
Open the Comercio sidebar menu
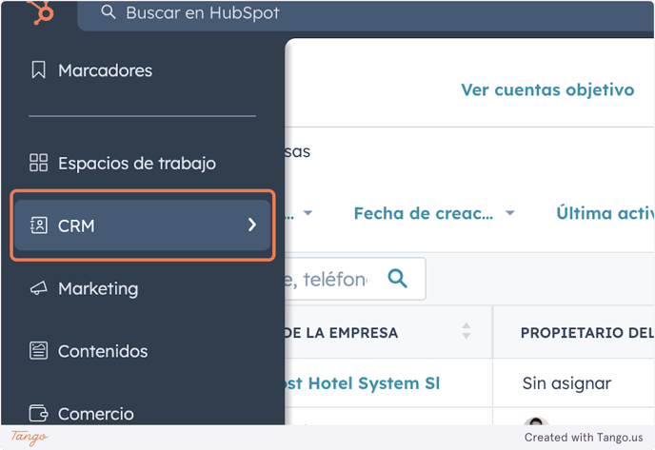pos(96,414)
